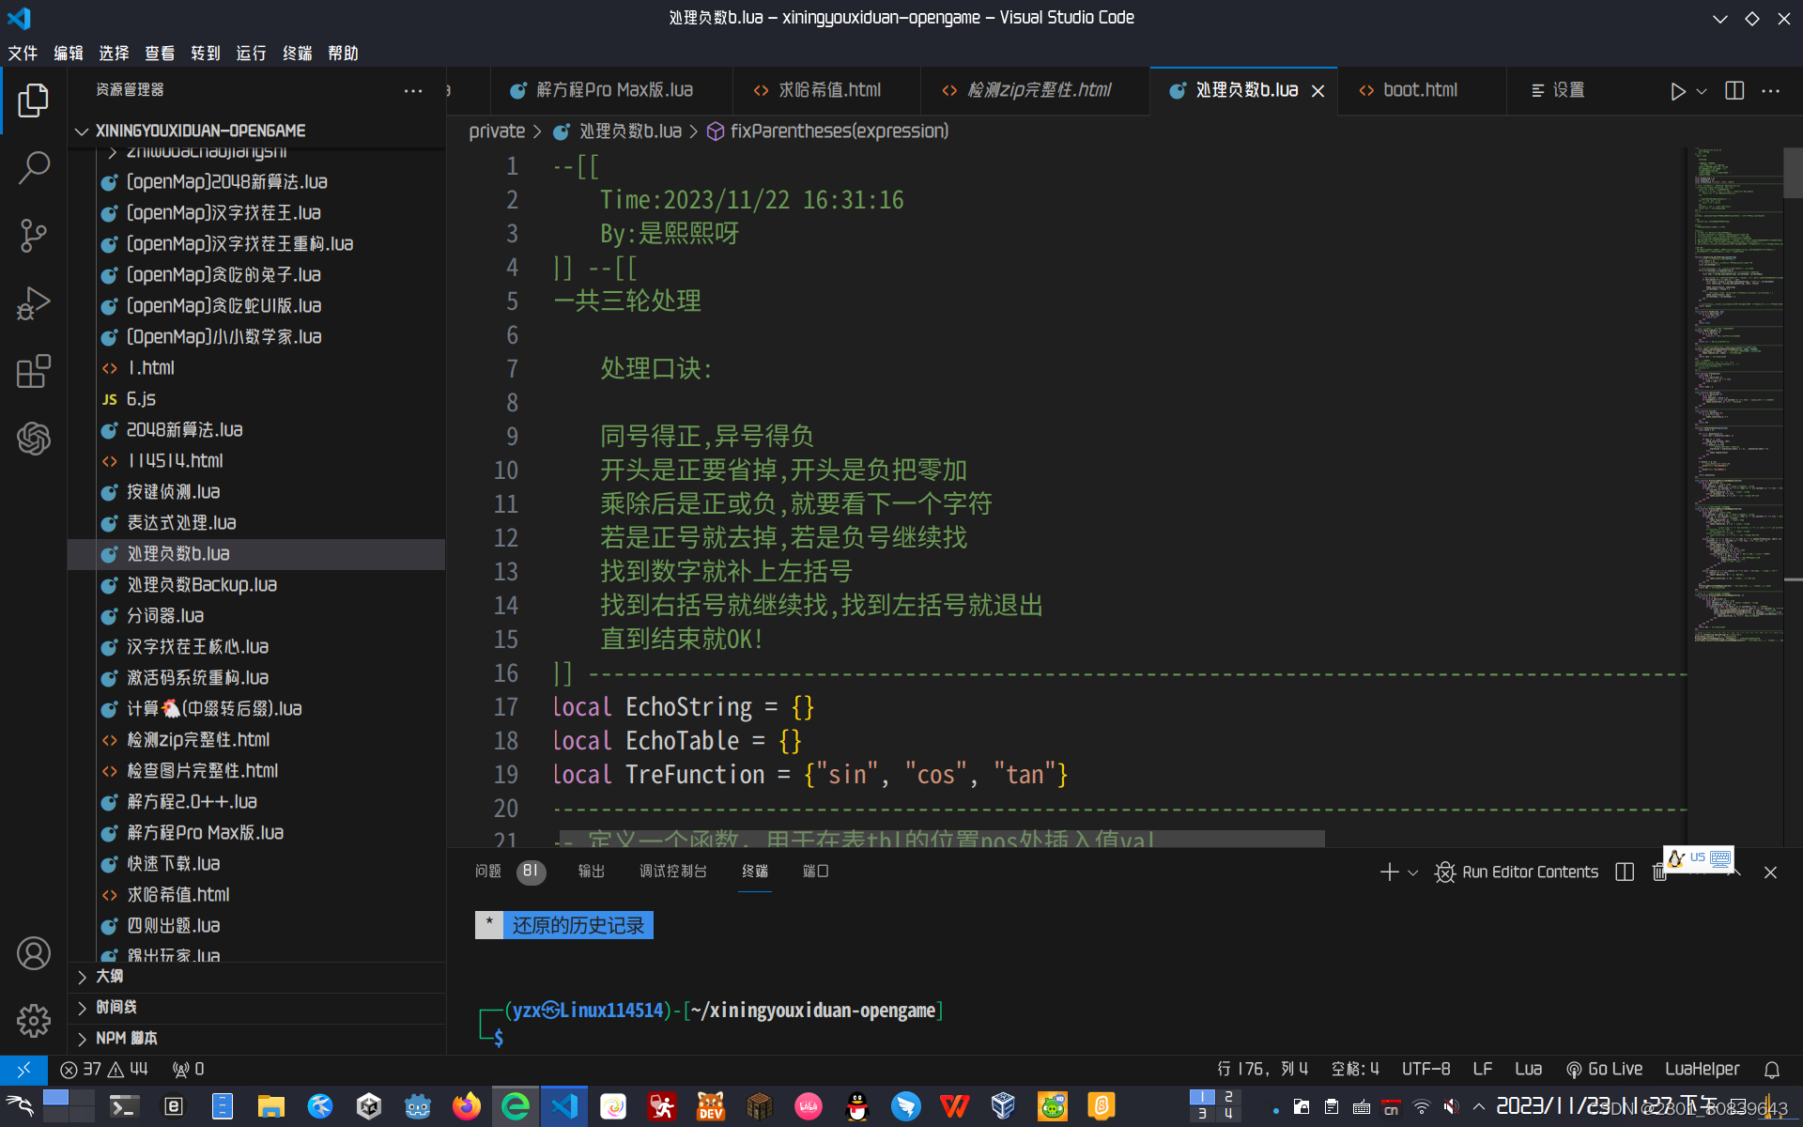Switch to the boot.html tab

tap(1419, 90)
